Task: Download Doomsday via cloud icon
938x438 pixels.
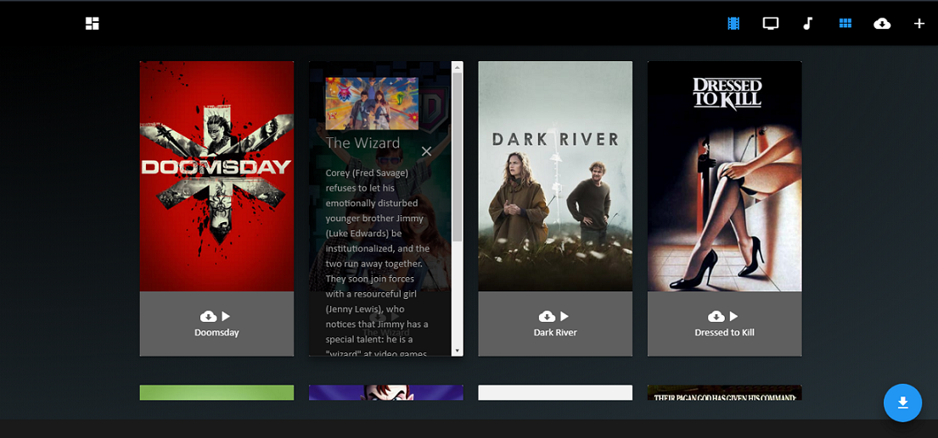Action: click(x=208, y=316)
